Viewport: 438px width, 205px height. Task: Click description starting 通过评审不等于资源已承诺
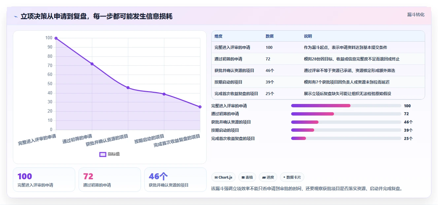pos(350,71)
